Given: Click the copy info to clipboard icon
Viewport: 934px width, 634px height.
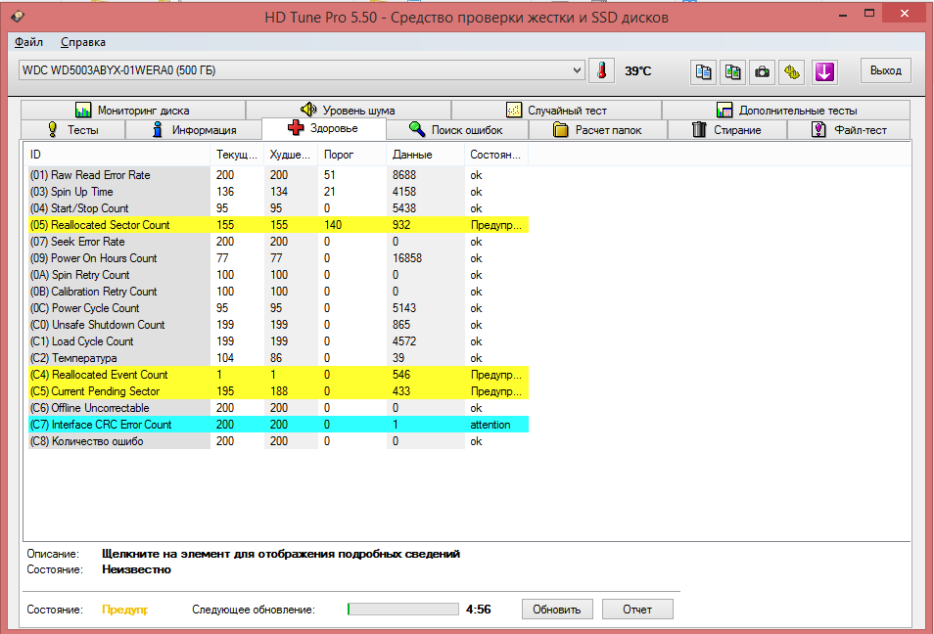Looking at the screenshot, I should (x=704, y=72).
